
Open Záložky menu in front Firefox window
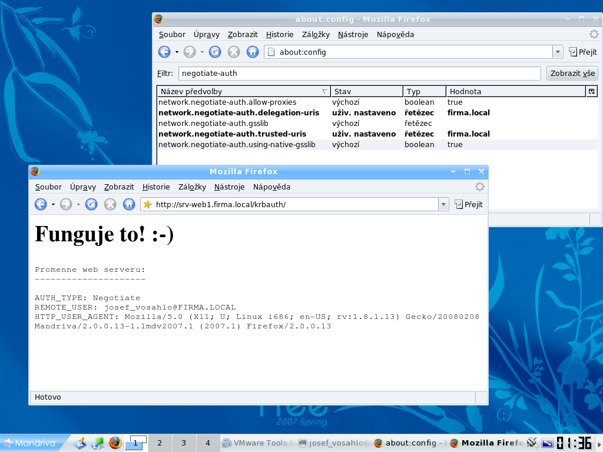pos(192,187)
